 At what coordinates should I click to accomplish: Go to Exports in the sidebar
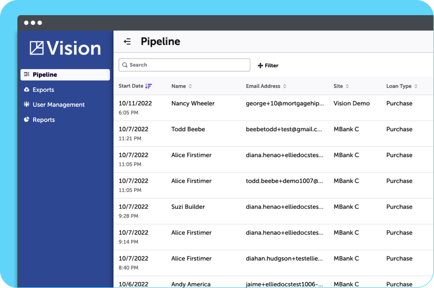43,90
